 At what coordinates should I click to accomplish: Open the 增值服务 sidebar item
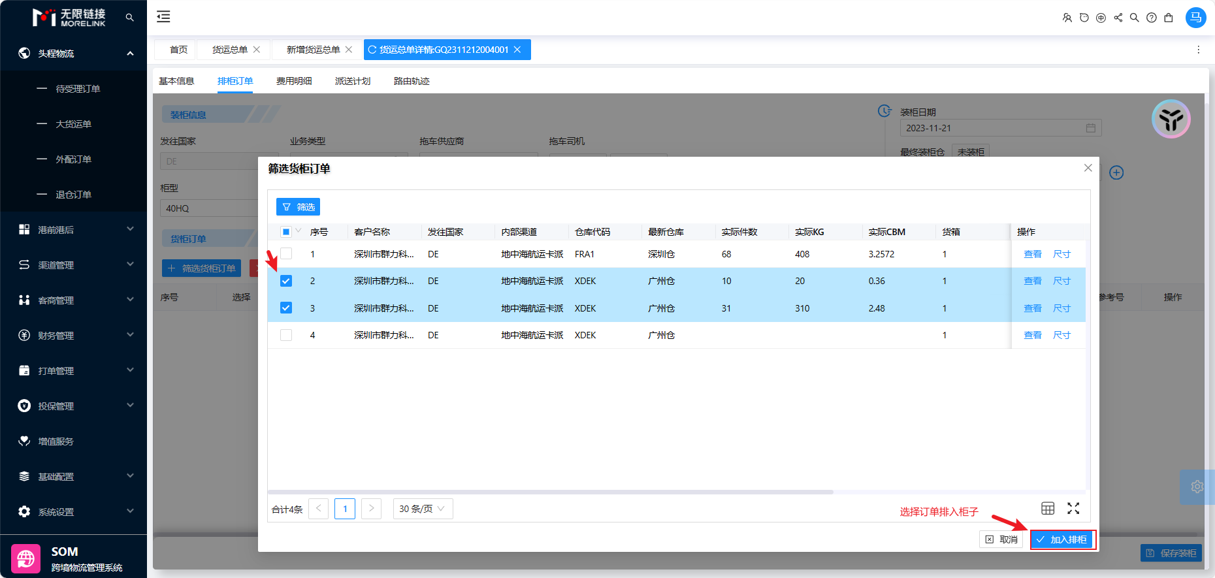tap(73, 441)
